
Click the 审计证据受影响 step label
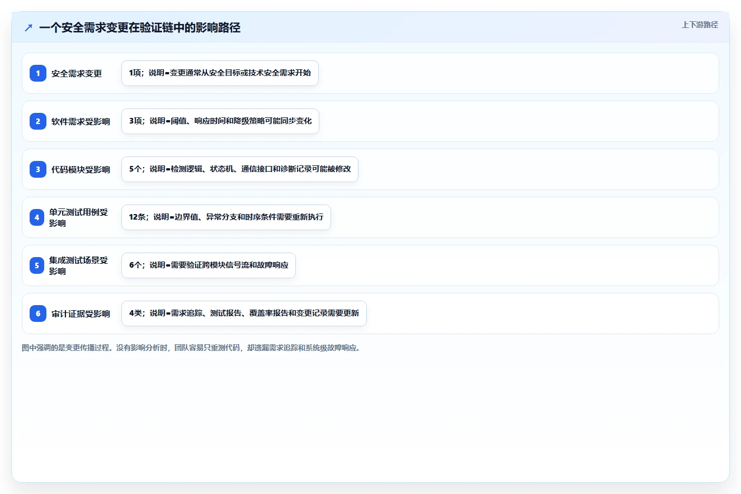[x=81, y=313]
